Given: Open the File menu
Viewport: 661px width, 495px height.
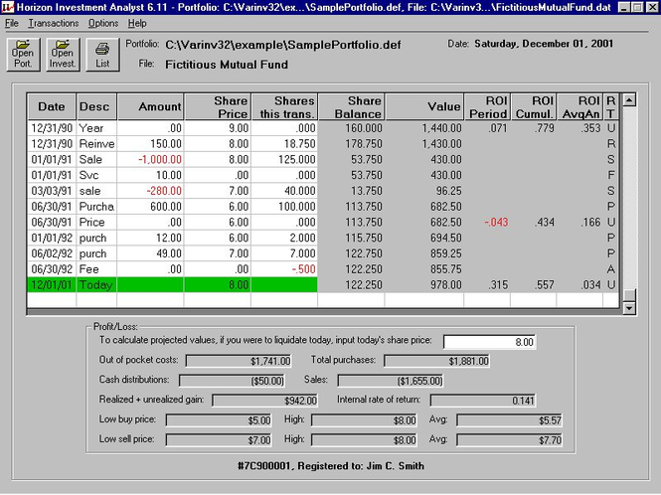Looking at the screenshot, I should pyautogui.click(x=11, y=23).
